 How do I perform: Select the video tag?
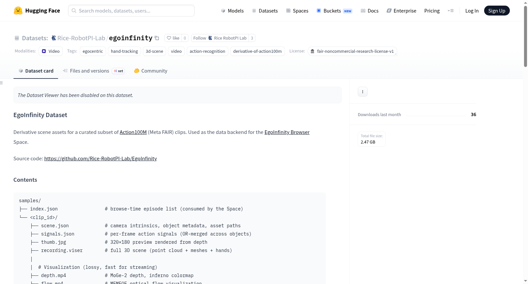[176, 51]
